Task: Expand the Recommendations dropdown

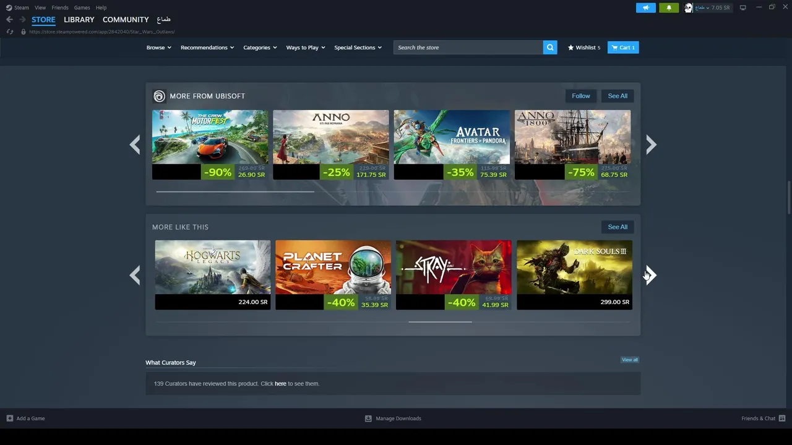Action: [207, 48]
